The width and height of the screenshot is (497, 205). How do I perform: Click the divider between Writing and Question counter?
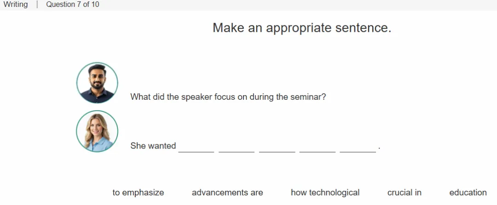click(37, 5)
